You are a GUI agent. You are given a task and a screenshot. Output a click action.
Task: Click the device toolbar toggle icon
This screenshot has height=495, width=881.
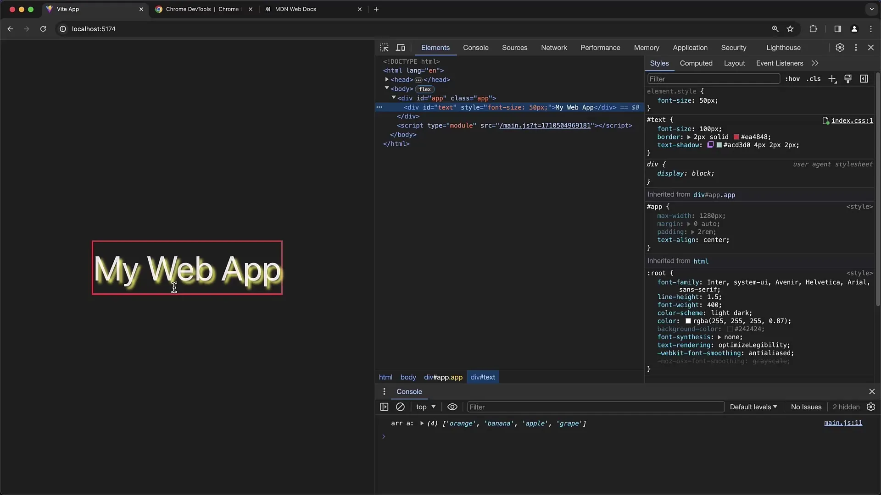tap(401, 47)
